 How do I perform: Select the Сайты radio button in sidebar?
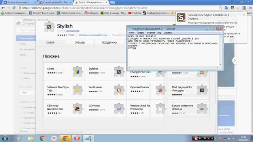pyautogui.click(x=21, y=78)
